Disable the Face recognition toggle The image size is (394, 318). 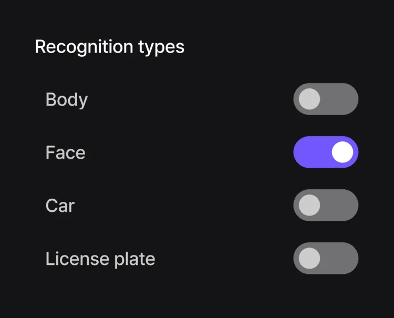pyautogui.click(x=326, y=152)
